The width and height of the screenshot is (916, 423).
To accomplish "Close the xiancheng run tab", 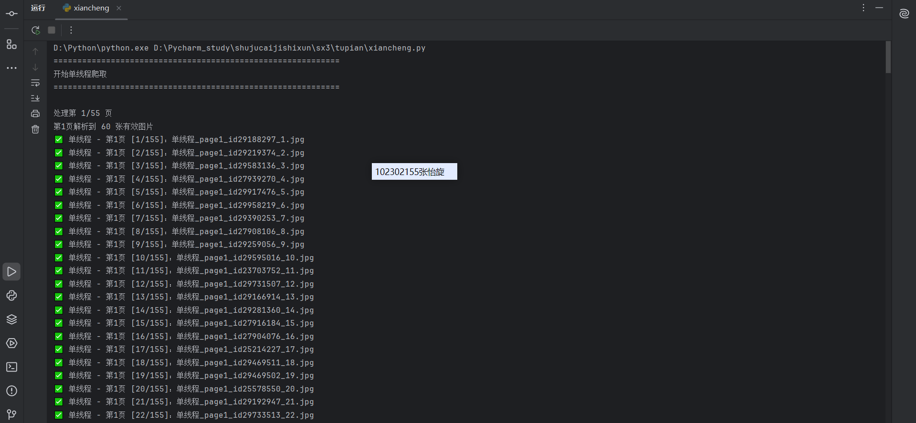I will (119, 8).
